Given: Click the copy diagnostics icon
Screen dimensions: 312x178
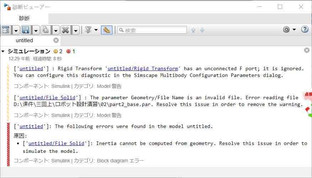Looking at the screenshot, I should click(x=46, y=30).
